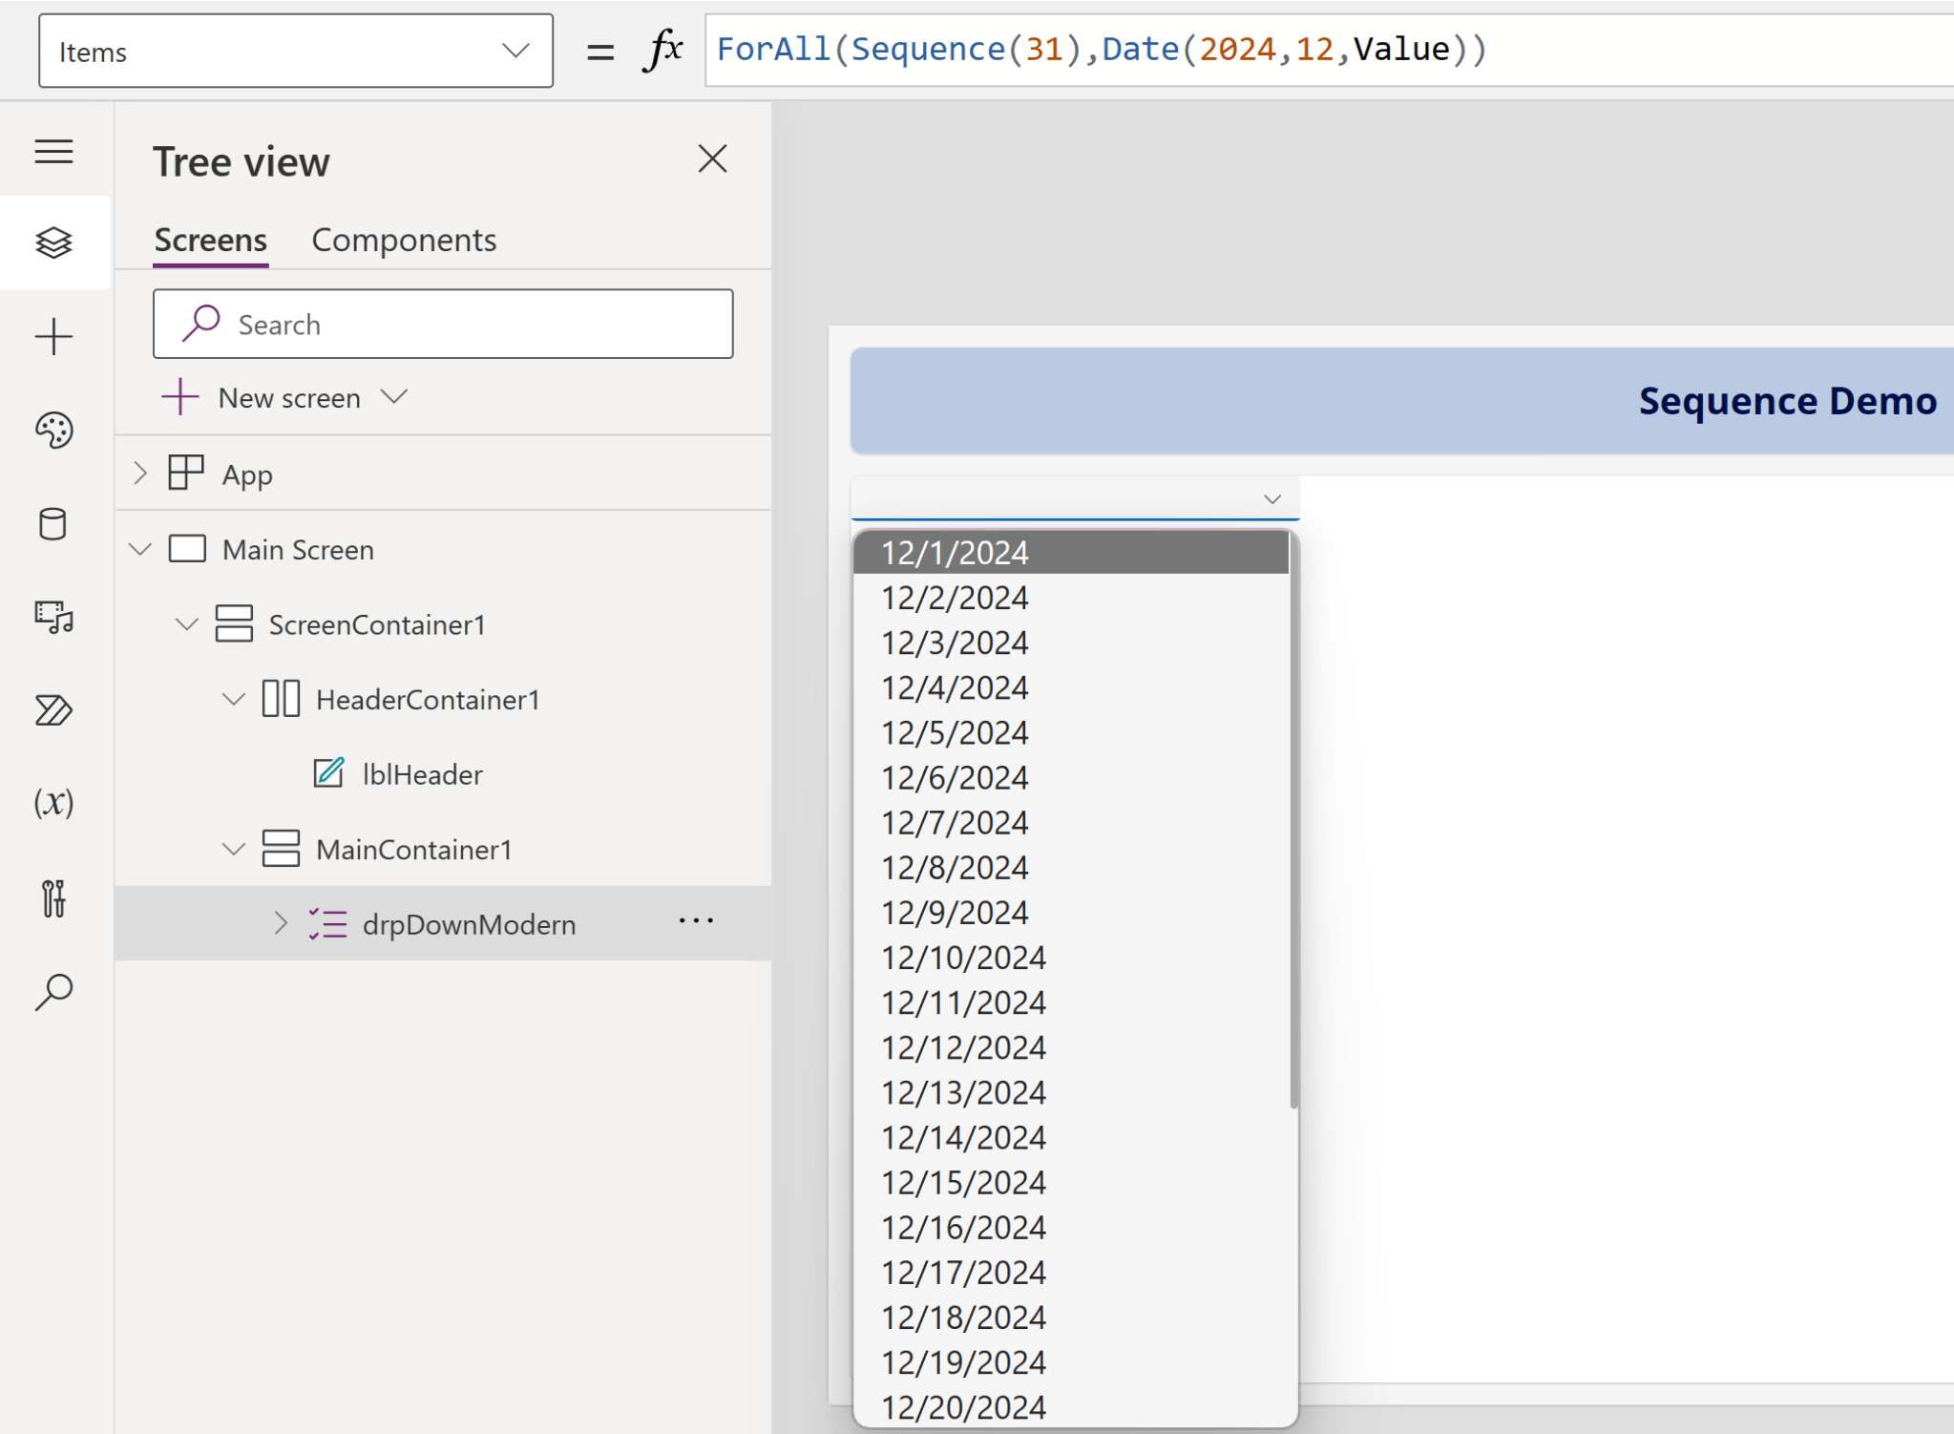Open the hamburger menu in left rail
The image size is (1954, 1434).
tap(53, 152)
